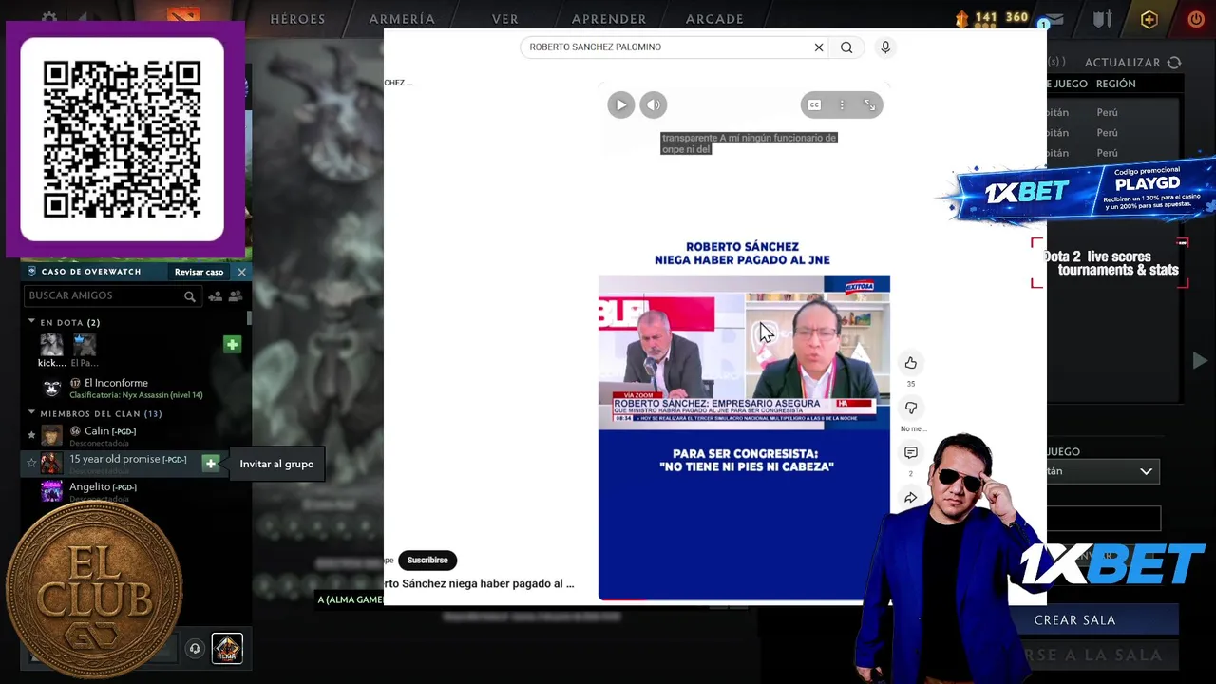Image resolution: width=1216 pixels, height=684 pixels.
Task: Open the friend groups icon
Action: point(236,296)
